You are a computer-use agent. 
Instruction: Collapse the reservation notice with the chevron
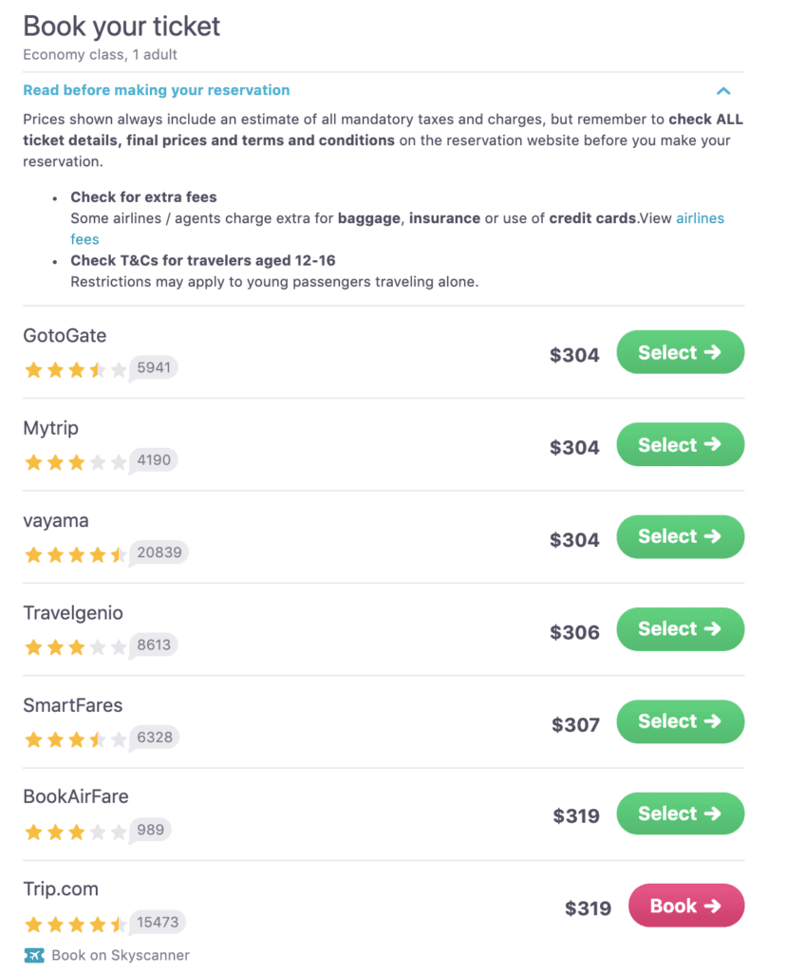click(x=723, y=90)
